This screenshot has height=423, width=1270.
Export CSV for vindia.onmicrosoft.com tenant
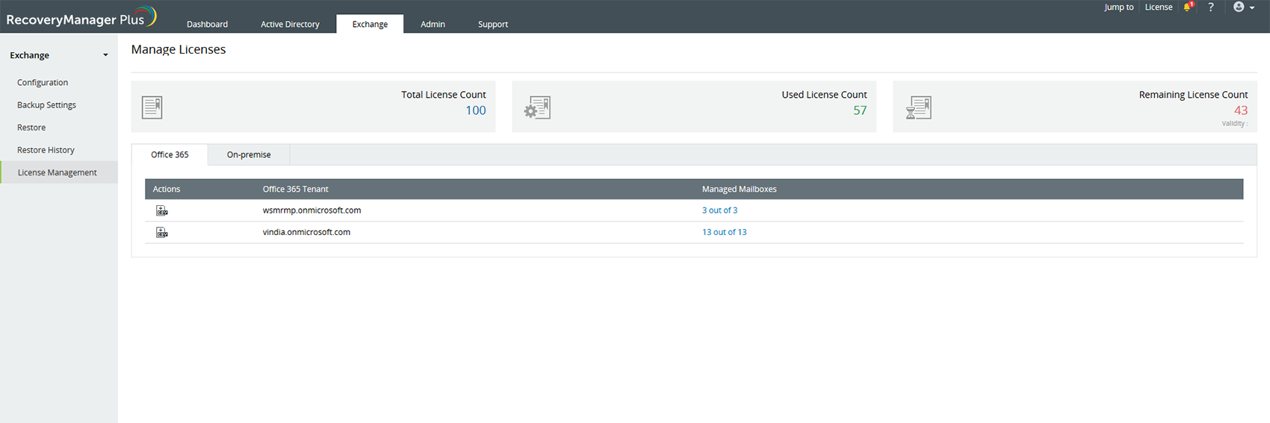coord(161,233)
